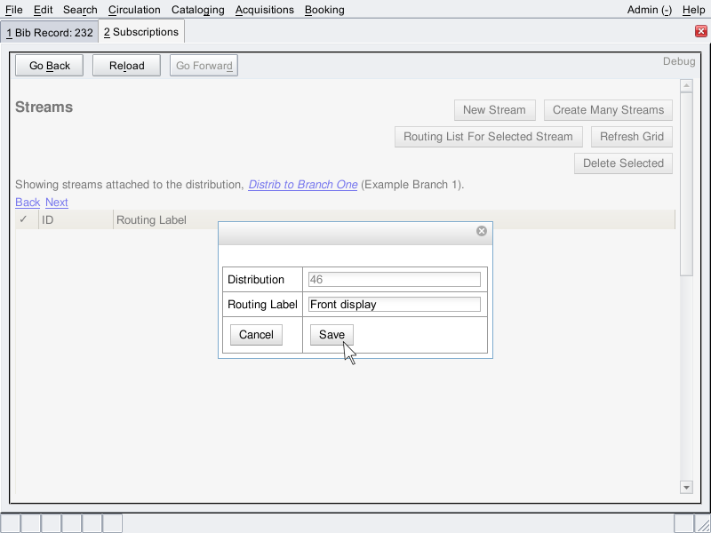Close the stream dialog with X icon

482,231
